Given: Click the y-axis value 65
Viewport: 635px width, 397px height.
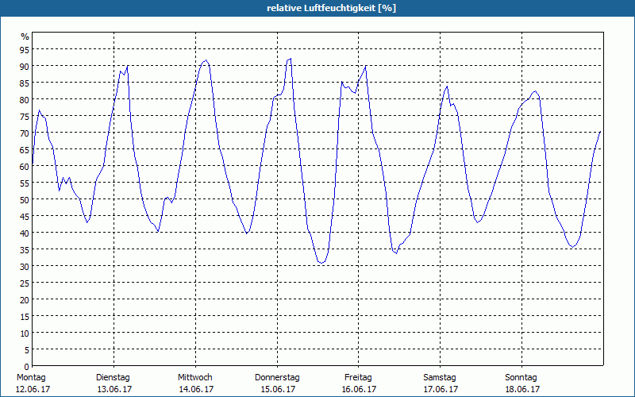Looking at the screenshot, I should tap(25, 150).
